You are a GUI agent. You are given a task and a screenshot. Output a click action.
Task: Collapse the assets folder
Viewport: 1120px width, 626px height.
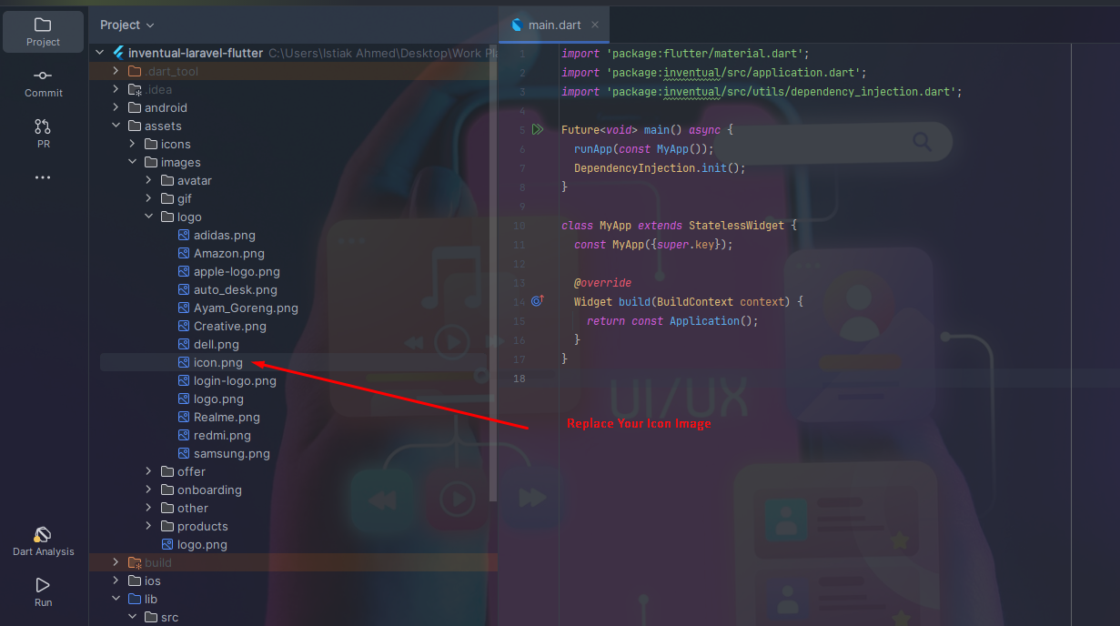(116, 126)
